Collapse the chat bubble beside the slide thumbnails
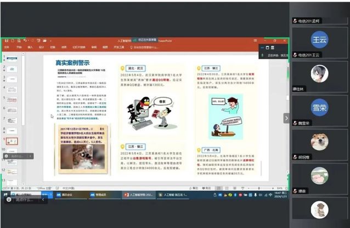Screen dimensions: 350x228 pyautogui.click(x=31, y=156)
